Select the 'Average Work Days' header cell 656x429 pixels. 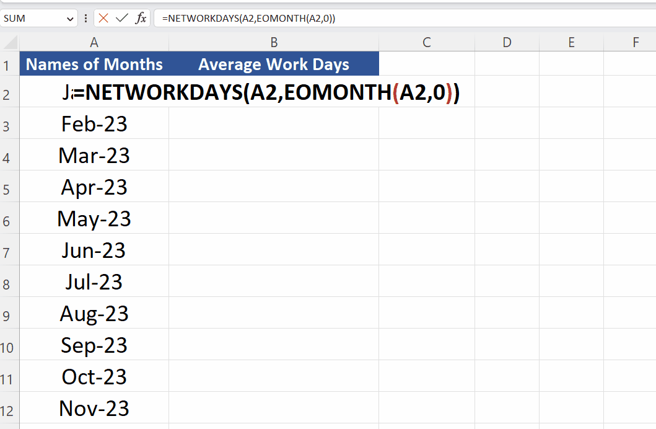click(274, 64)
